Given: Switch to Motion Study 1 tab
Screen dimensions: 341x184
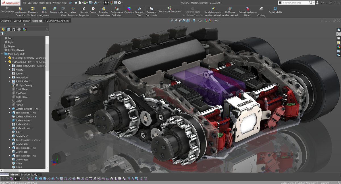Looking at the screenshot, I should (30, 175).
